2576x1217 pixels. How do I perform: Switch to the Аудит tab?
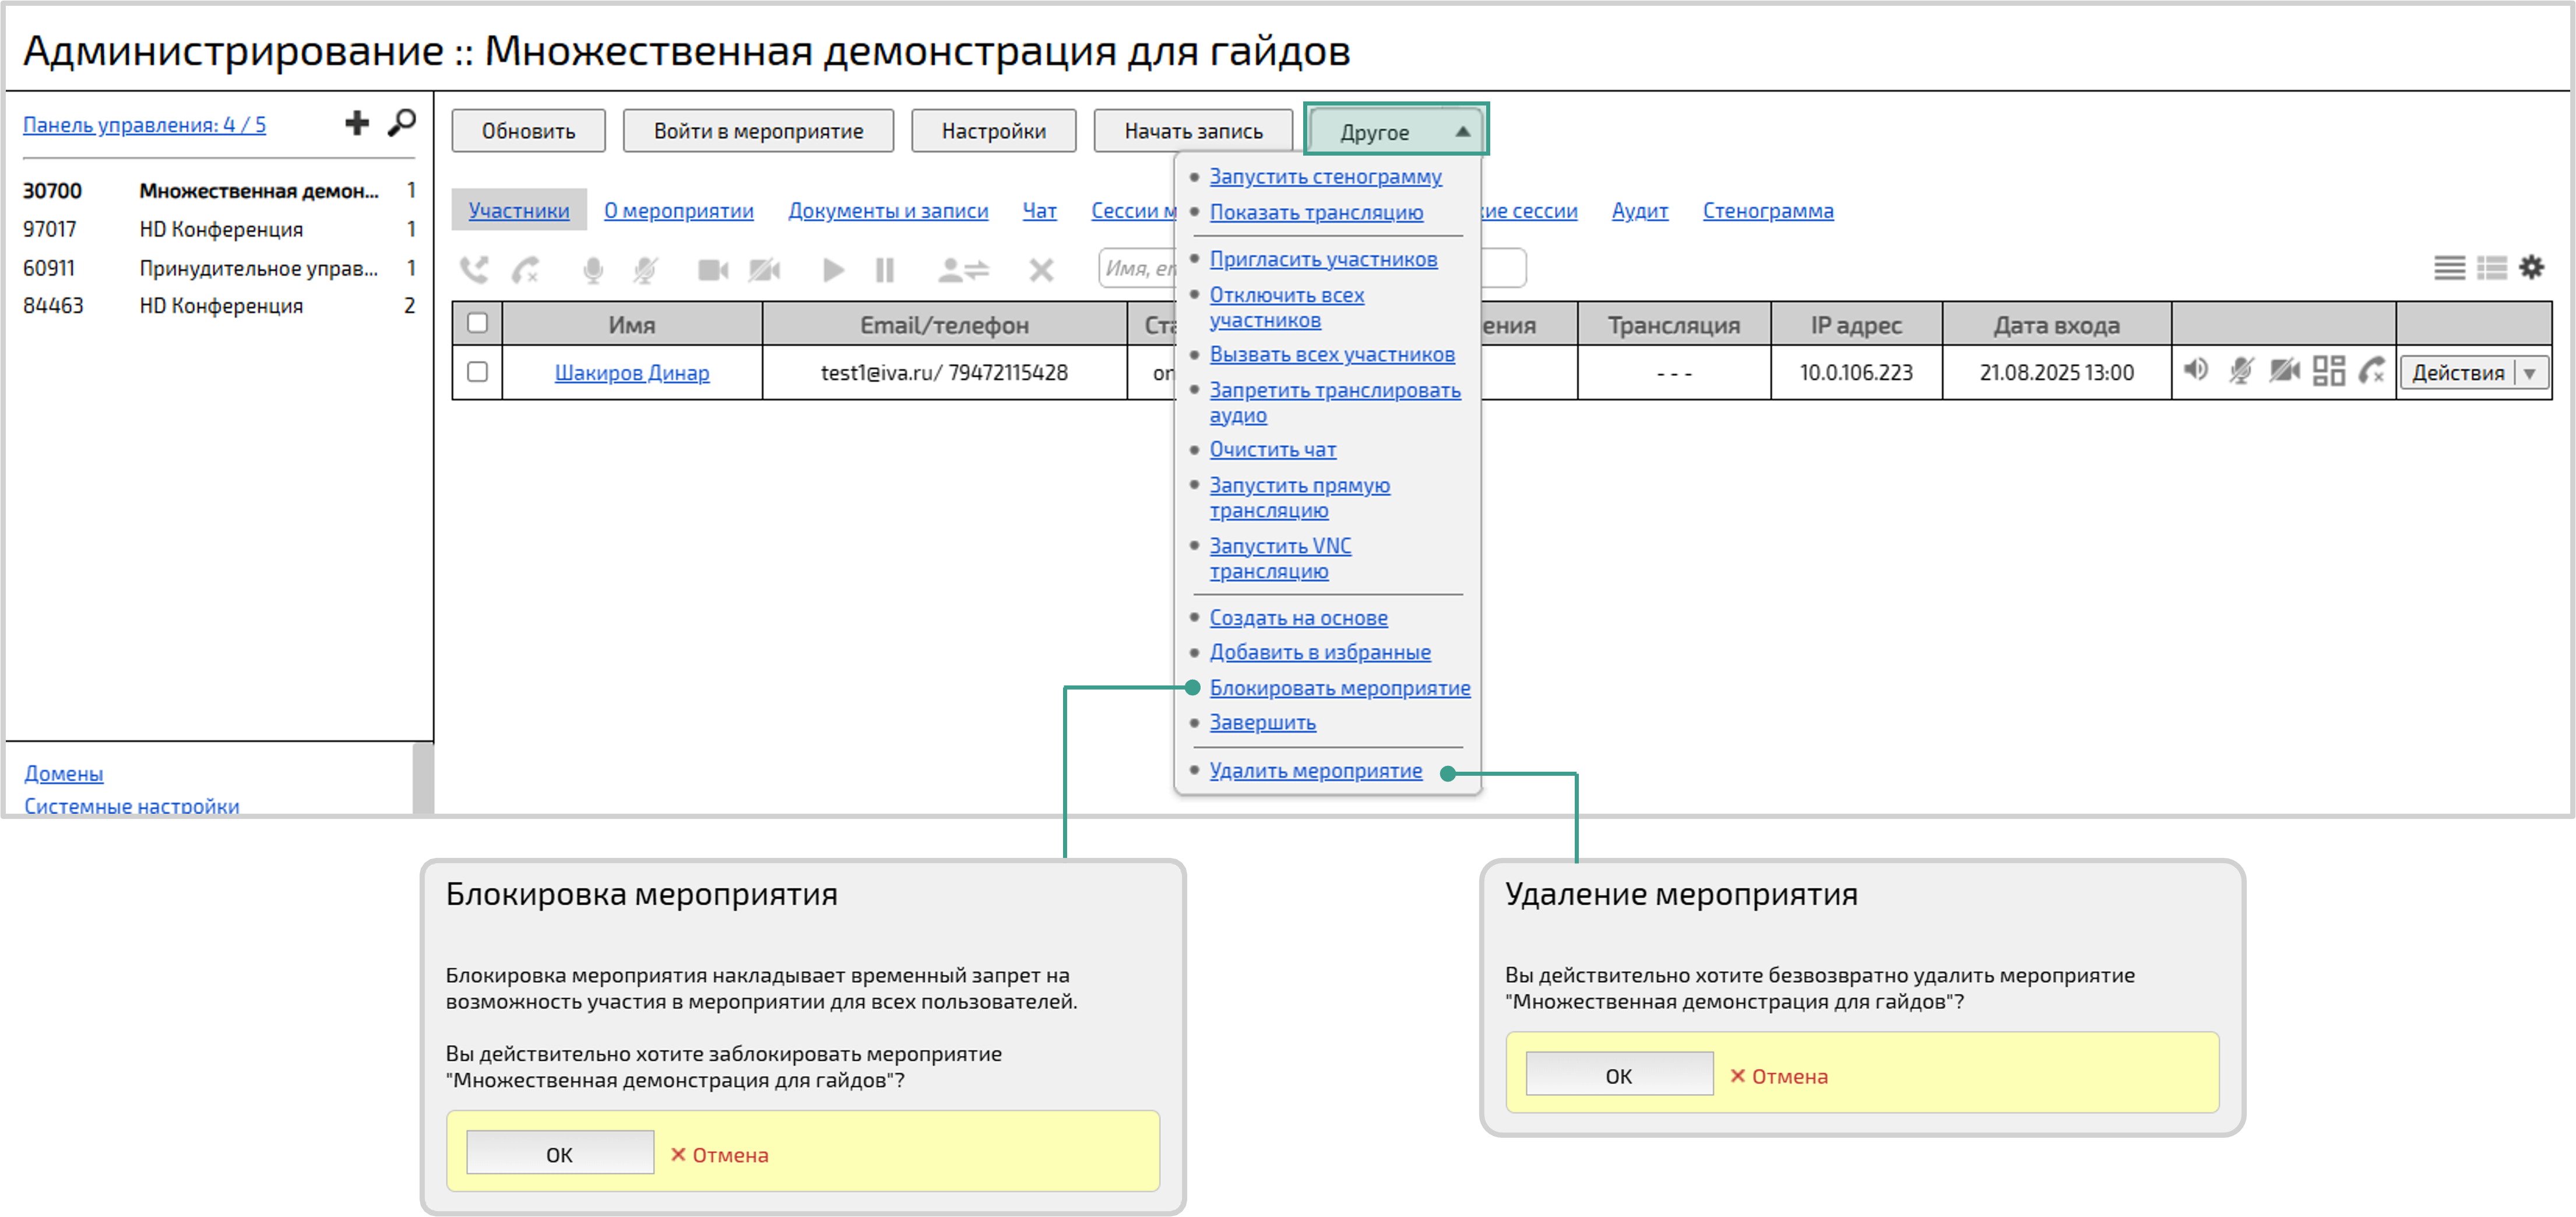pos(1639,211)
